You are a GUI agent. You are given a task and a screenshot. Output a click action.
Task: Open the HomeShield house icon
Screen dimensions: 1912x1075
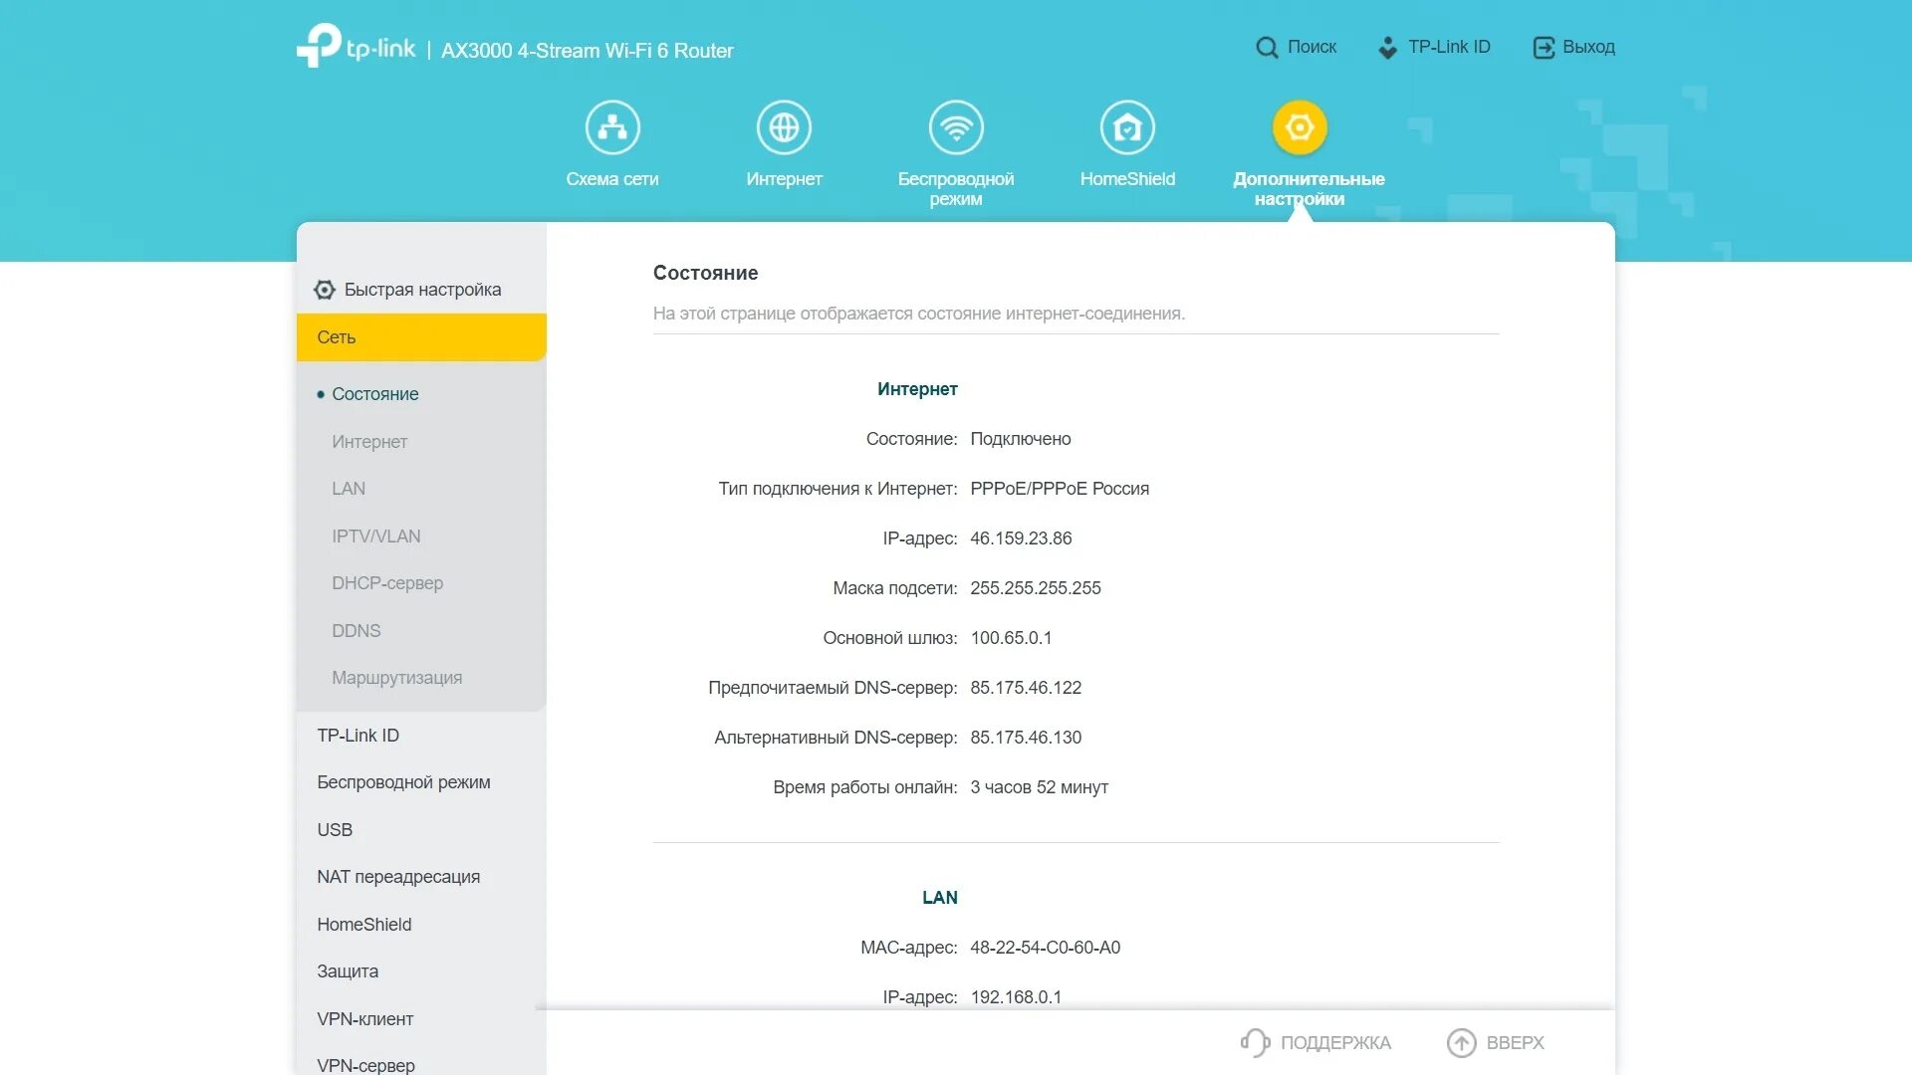1127,127
